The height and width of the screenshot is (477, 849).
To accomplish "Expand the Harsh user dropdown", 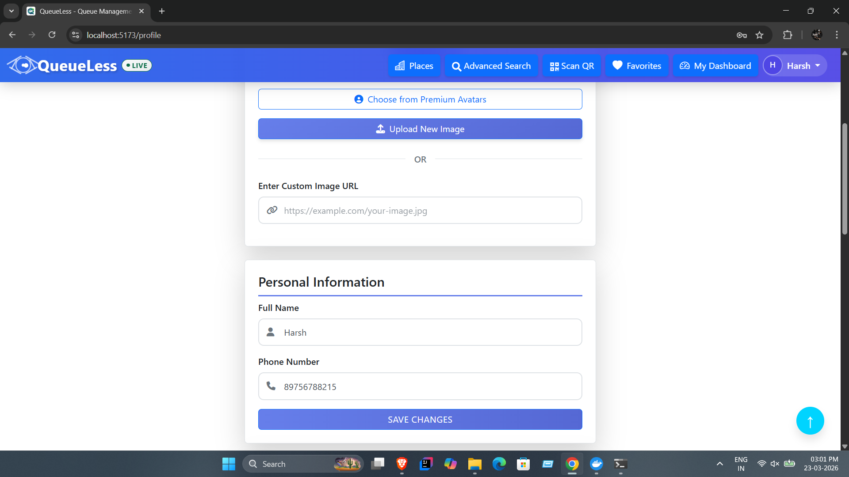I will (795, 65).
